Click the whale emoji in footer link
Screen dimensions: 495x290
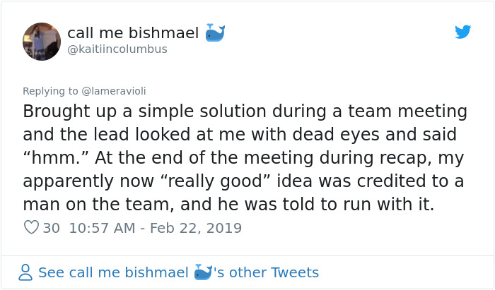tap(203, 272)
